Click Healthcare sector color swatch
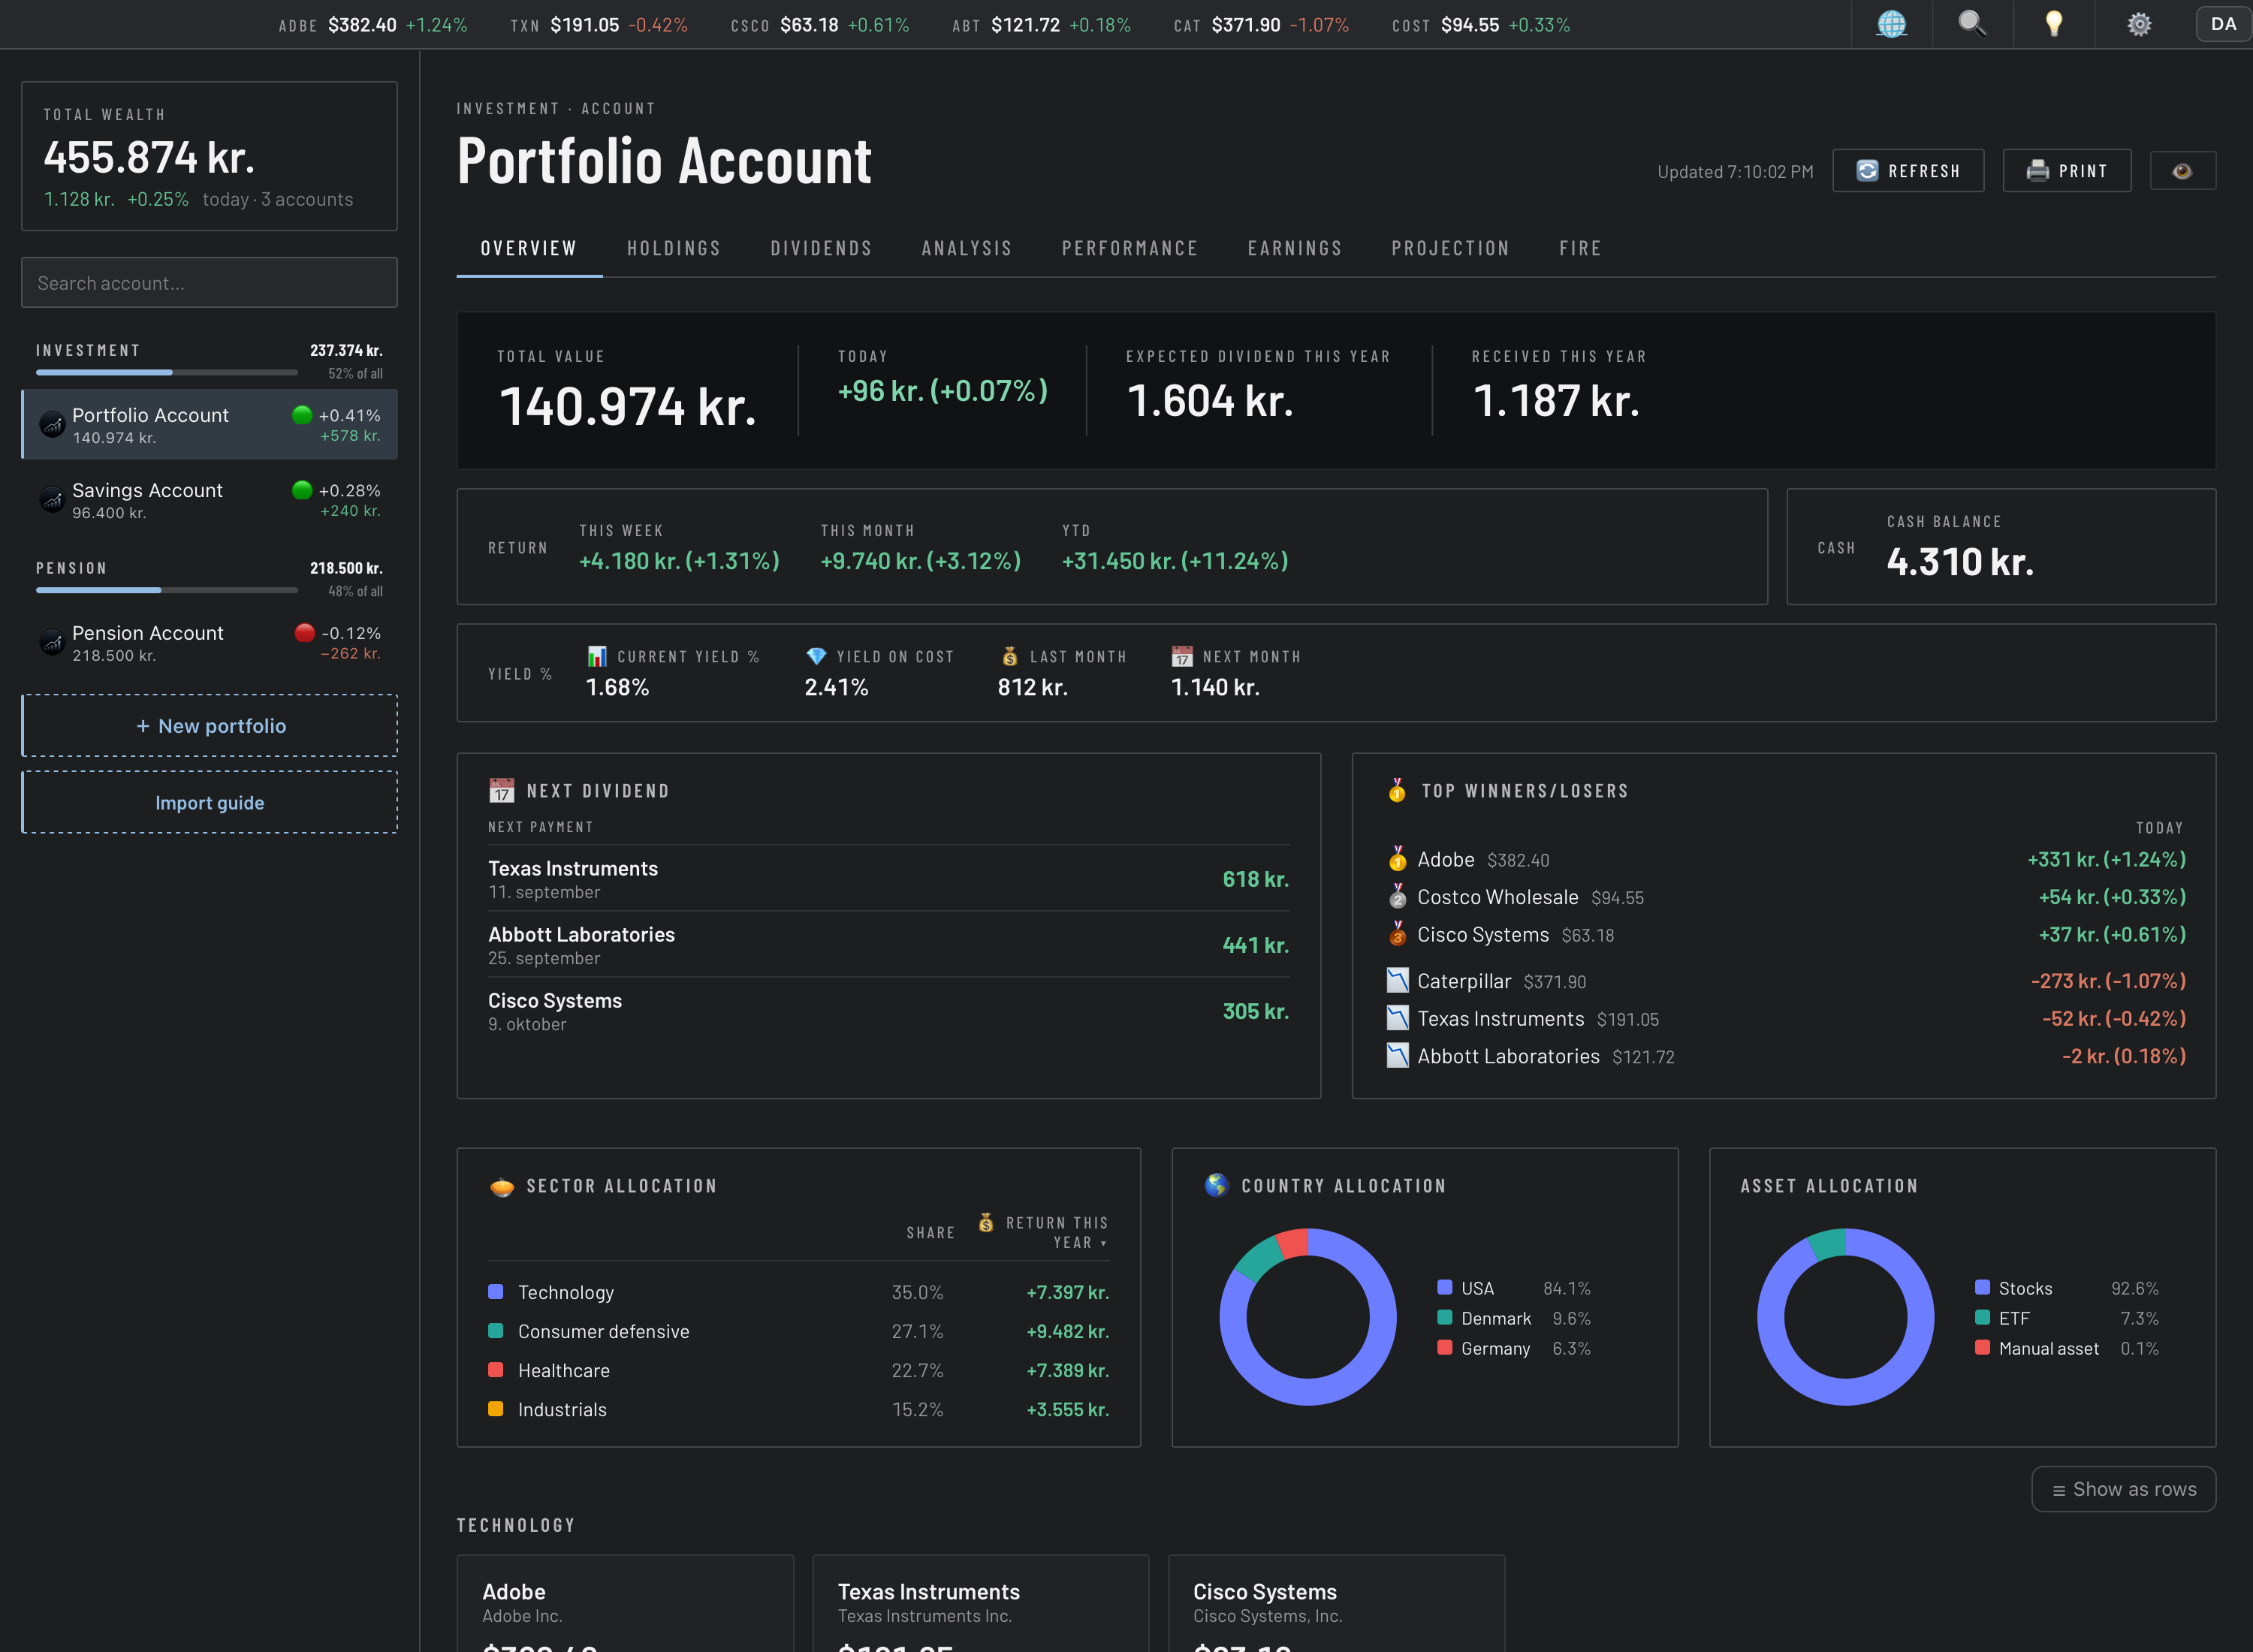 pyautogui.click(x=495, y=1370)
